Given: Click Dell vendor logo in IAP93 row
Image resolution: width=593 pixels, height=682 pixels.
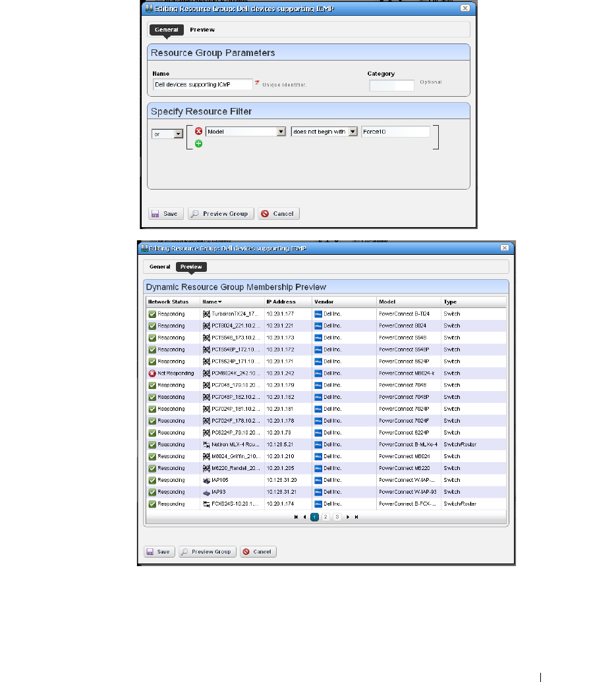Looking at the screenshot, I should tap(318, 492).
